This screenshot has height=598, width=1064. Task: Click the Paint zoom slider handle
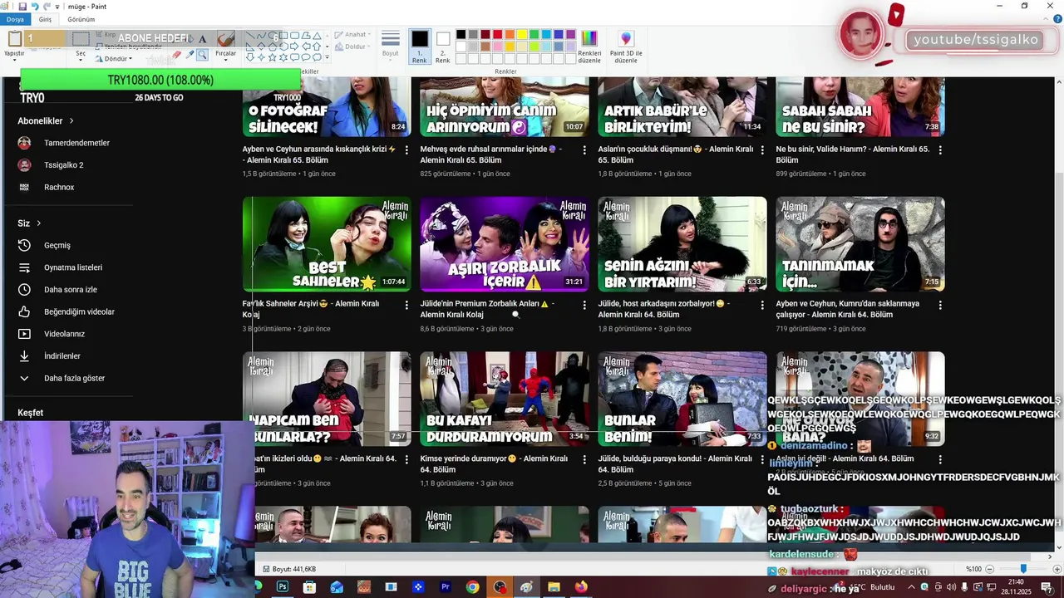(1023, 569)
